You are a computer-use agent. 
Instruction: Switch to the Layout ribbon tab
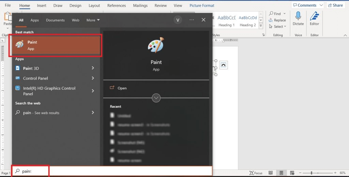[94, 5]
